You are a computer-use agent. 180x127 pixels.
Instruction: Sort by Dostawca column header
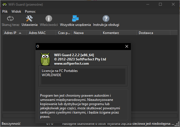click(154, 33)
